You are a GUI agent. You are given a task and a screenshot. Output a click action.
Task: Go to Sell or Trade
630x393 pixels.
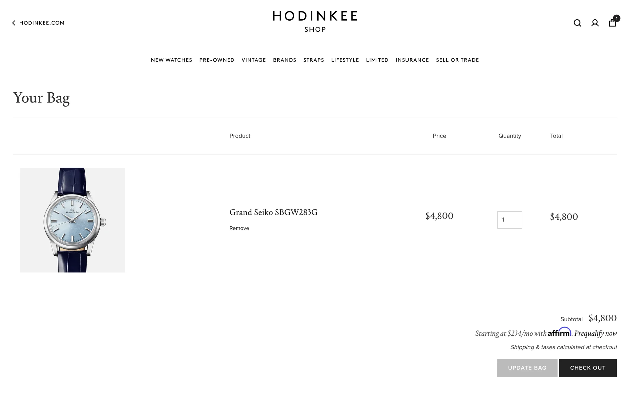pyautogui.click(x=457, y=60)
